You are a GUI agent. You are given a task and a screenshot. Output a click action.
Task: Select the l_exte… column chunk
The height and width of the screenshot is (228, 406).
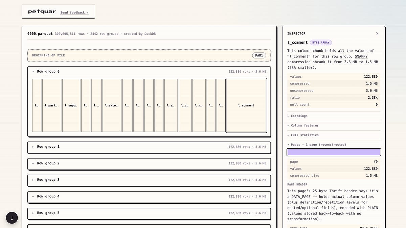[x=112, y=105]
